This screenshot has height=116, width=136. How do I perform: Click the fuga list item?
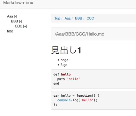64,65
